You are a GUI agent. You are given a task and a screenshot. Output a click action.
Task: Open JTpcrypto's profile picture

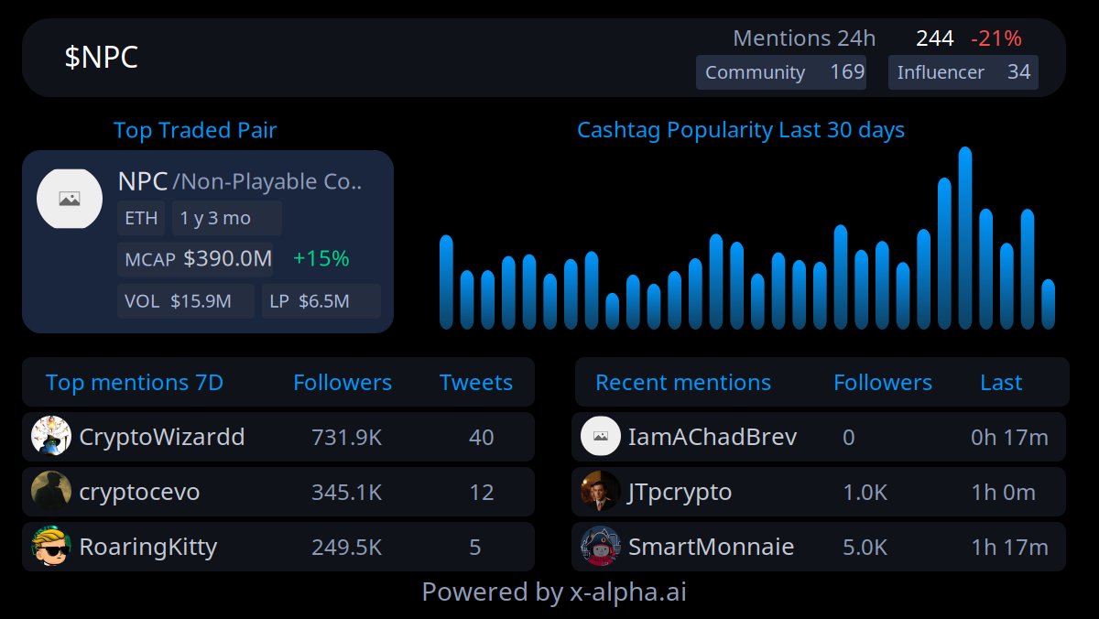click(601, 492)
